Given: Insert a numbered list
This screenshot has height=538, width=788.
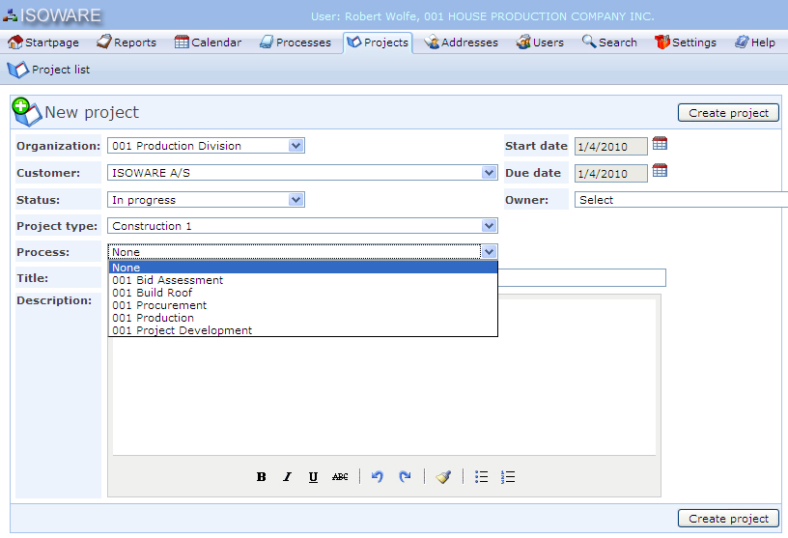Looking at the screenshot, I should pyautogui.click(x=508, y=476).
